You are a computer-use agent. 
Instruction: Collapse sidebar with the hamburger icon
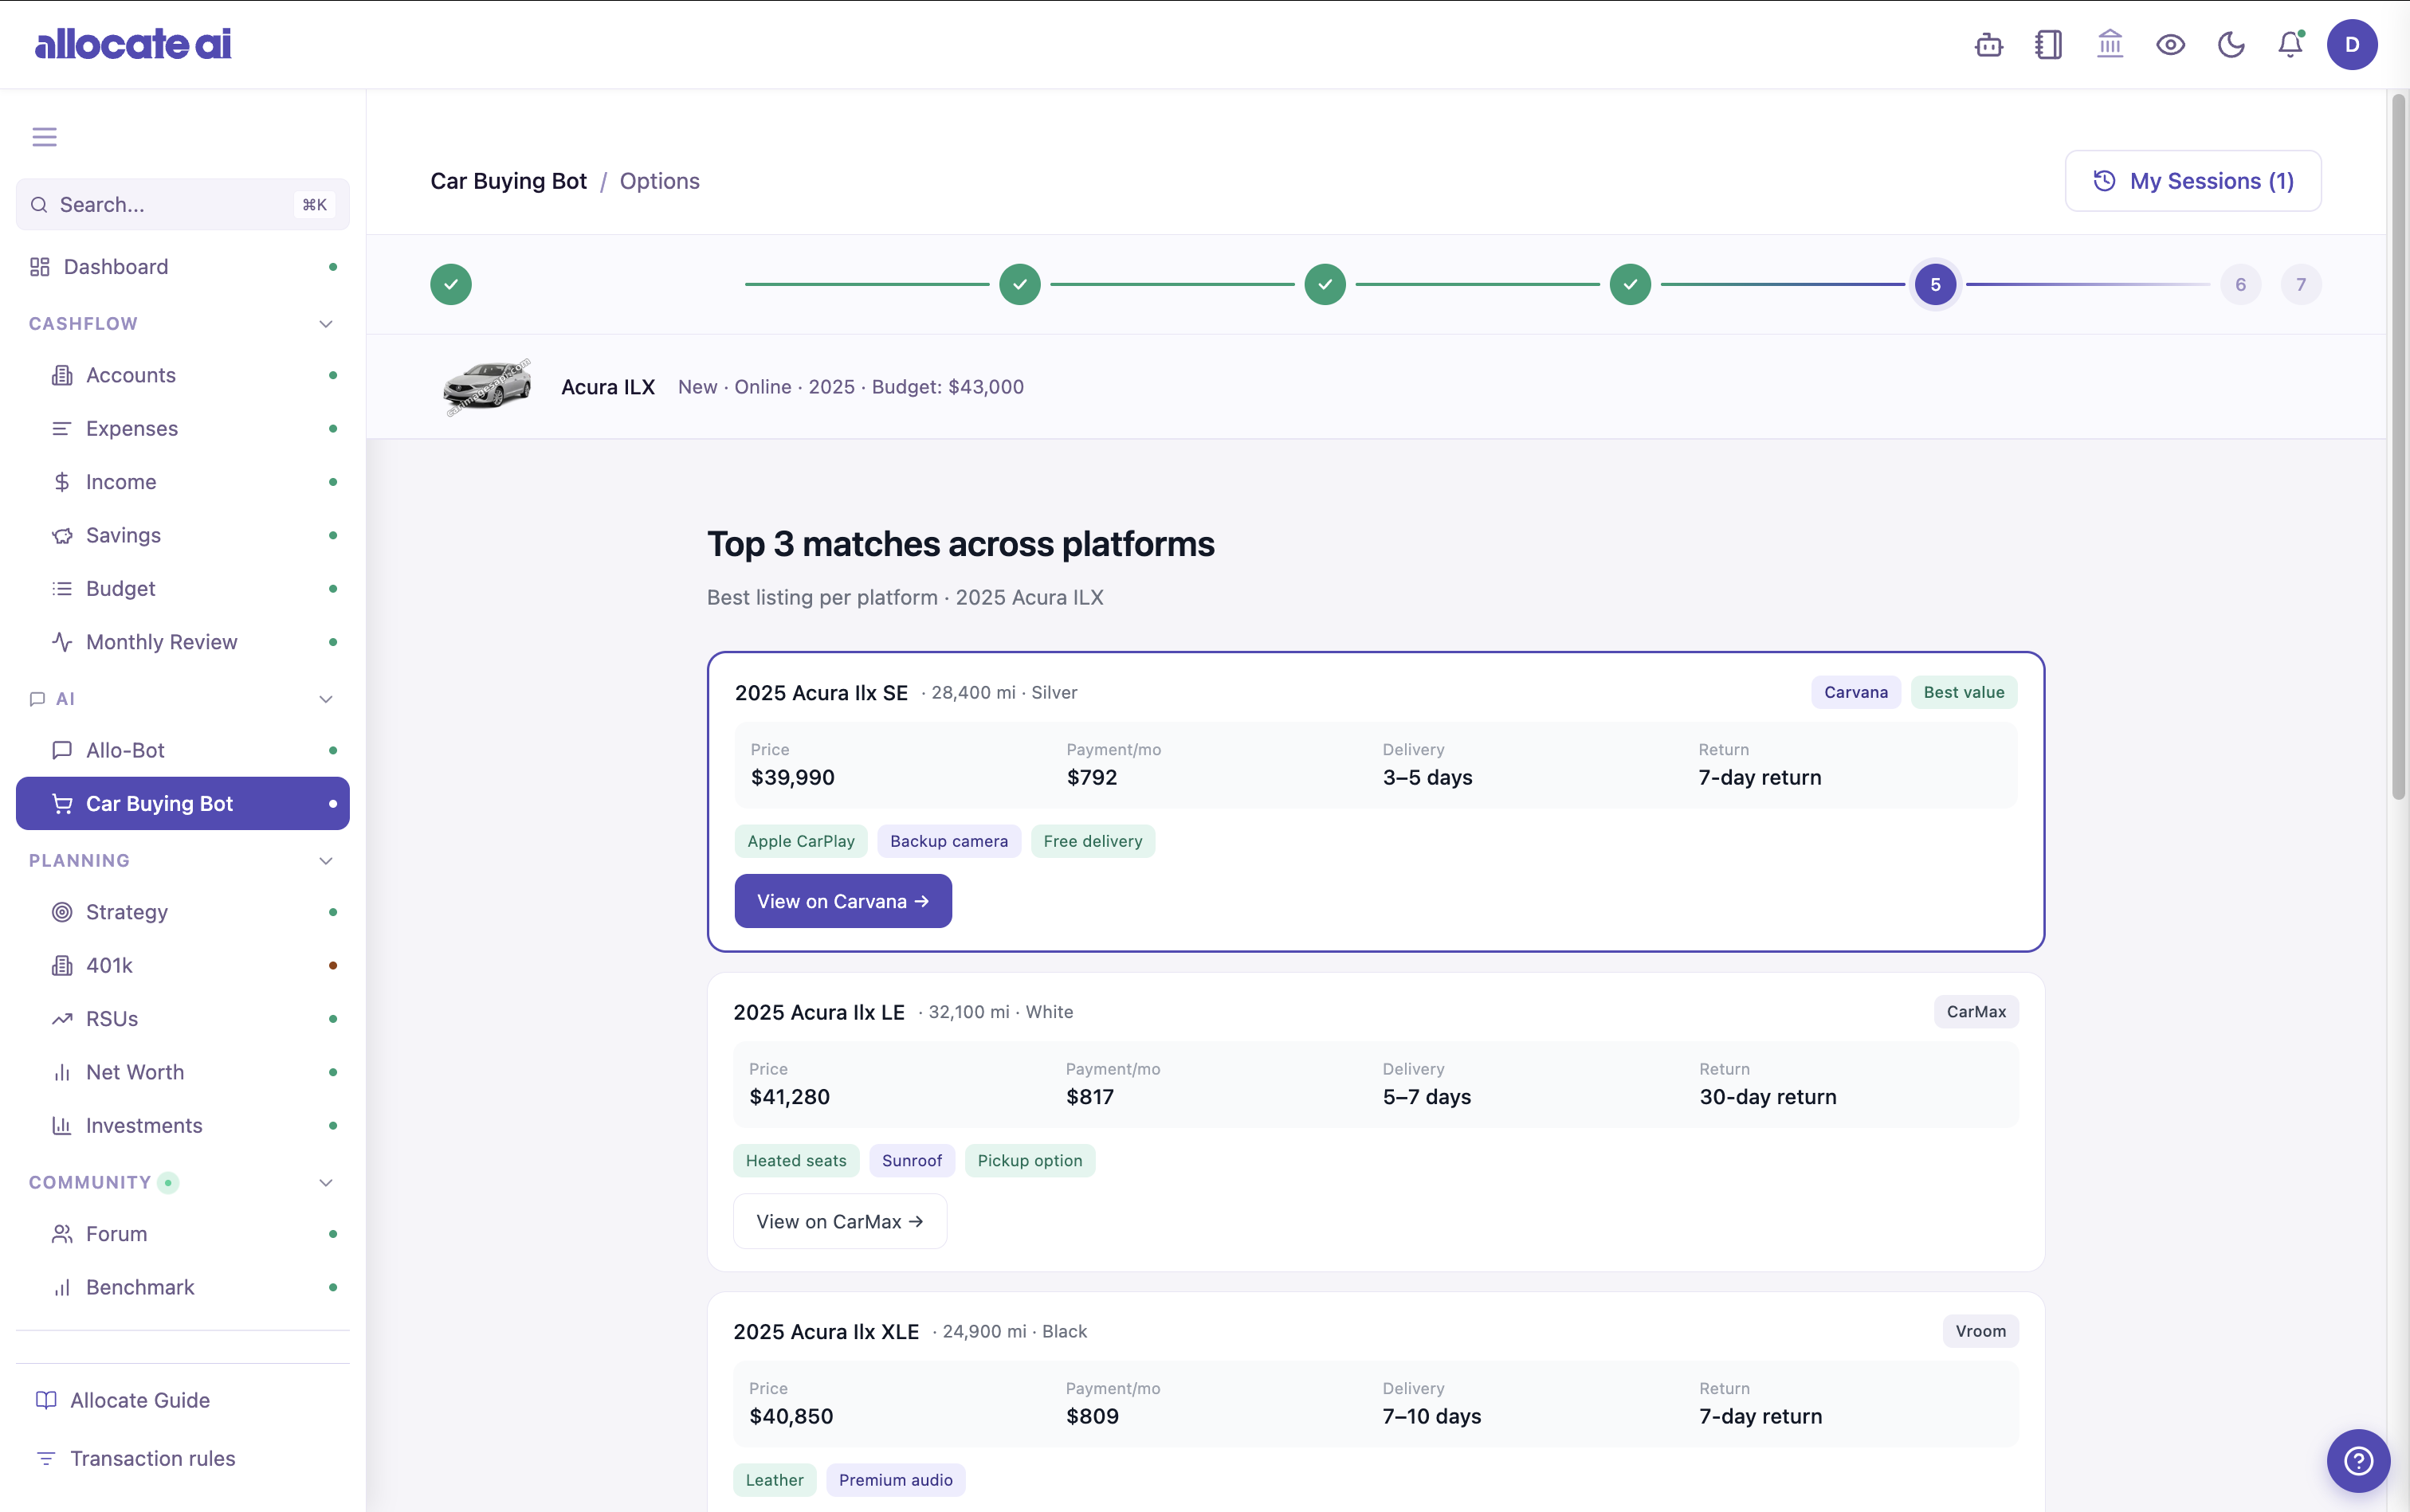coord(44,137)
